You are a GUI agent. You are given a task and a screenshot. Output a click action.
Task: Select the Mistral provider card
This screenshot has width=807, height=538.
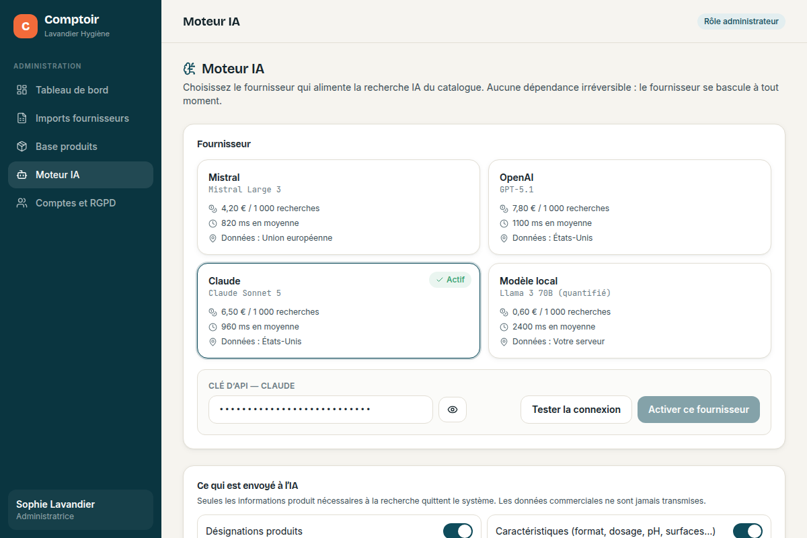pyautogui.click(x=338, y=207)
